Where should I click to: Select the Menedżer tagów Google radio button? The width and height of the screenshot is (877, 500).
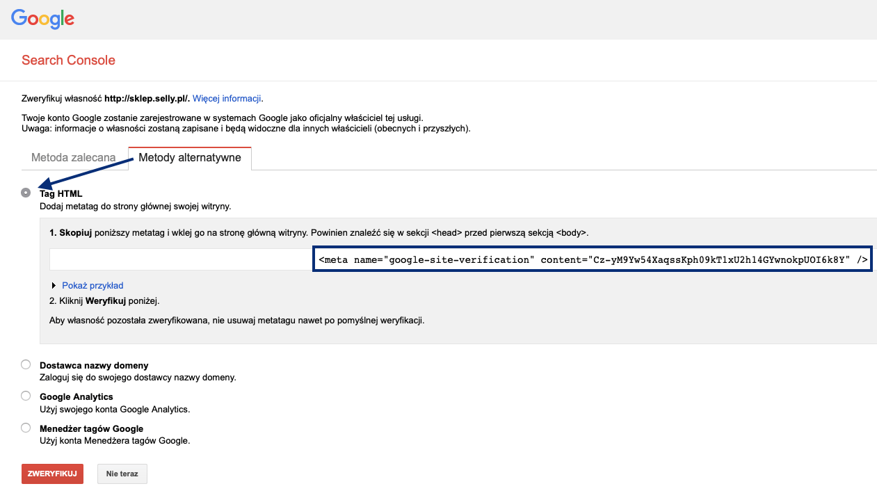26,428
